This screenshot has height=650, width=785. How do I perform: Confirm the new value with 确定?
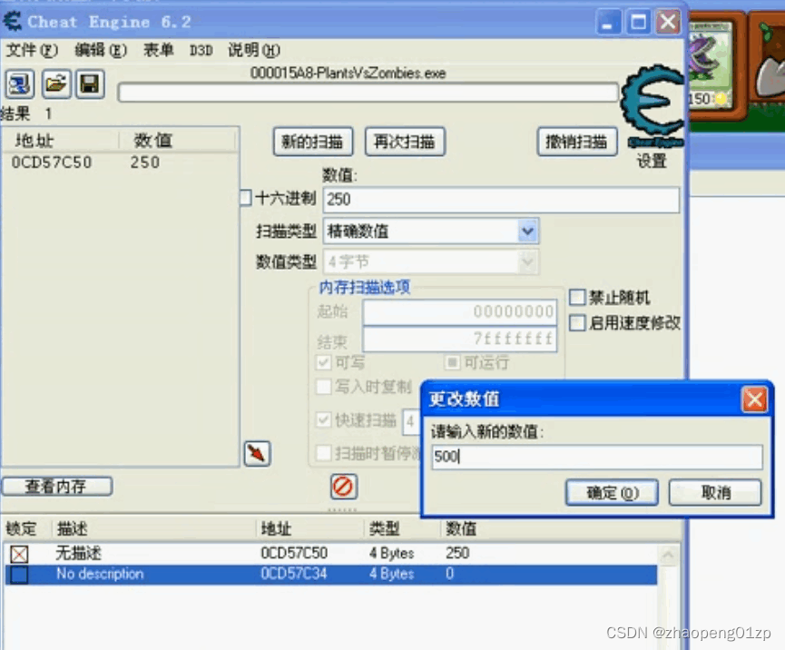pos(612,492)
